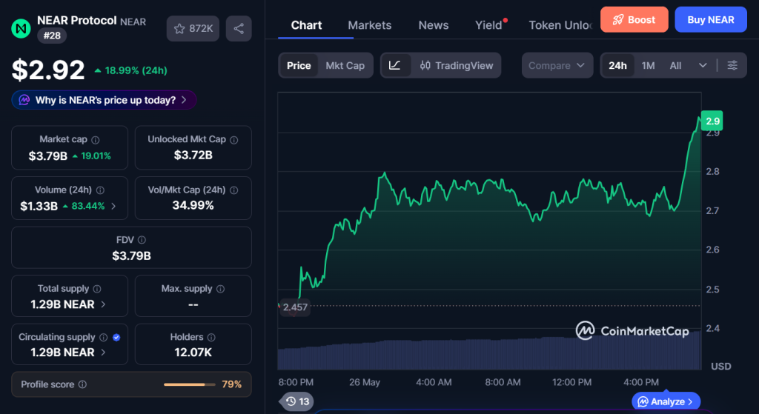
Task: Select the All time range
Action: click(x=675, y=65)
